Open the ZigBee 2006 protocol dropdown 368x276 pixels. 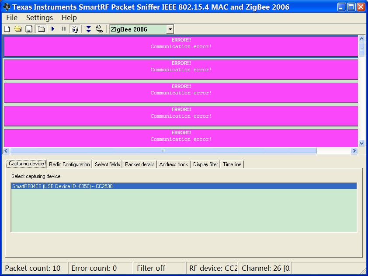[x=170, y=29]
